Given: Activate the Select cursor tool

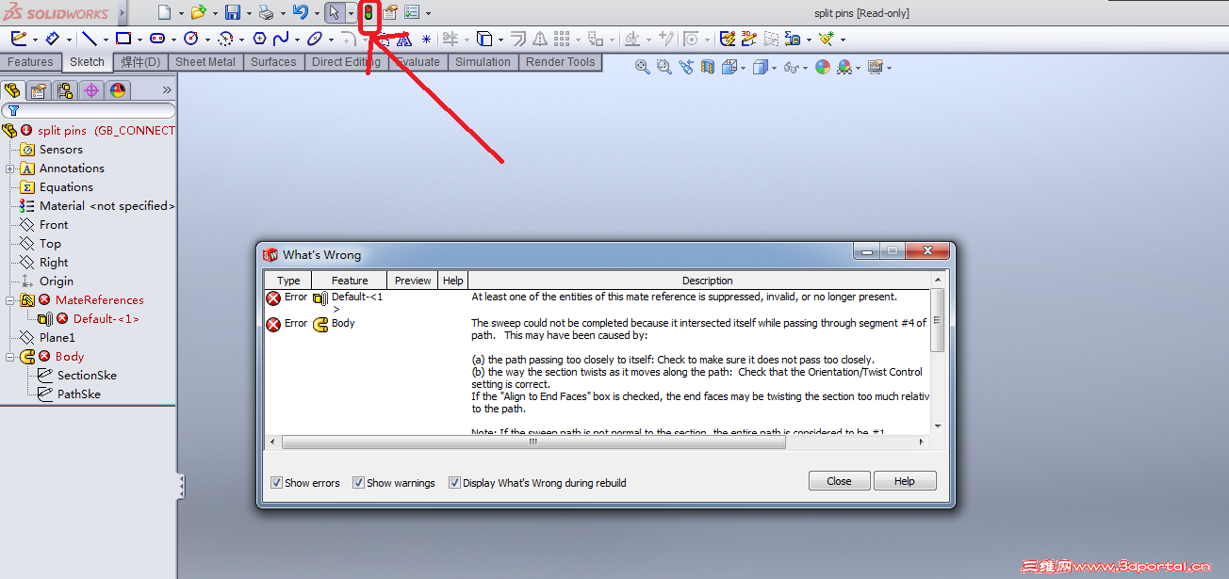Looking at the screenshot, I should [334, 13].
